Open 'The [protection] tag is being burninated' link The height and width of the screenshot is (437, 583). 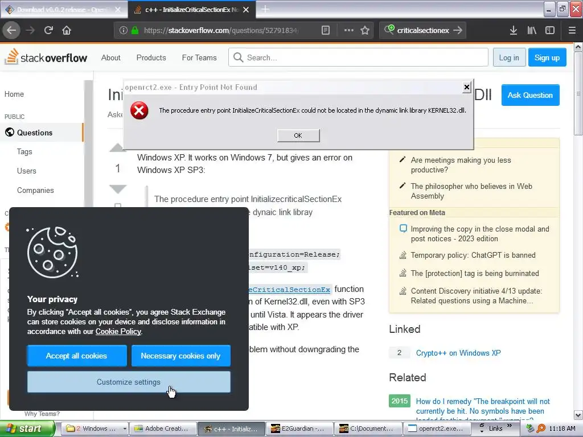click(x=474, y=273)
